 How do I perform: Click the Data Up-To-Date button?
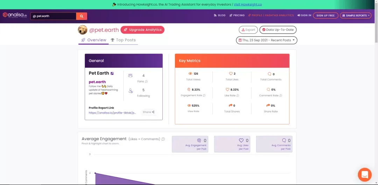[x=278, y=30]
